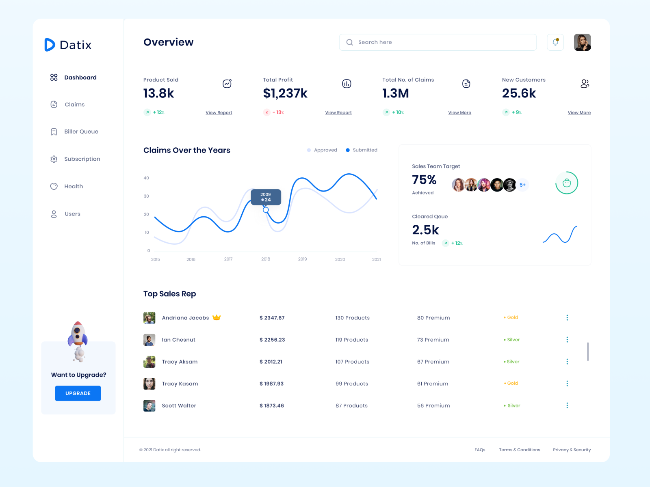Click the Subscription gear icon
The width and height of the screenshot is (650, 487).
pos(54,159)
